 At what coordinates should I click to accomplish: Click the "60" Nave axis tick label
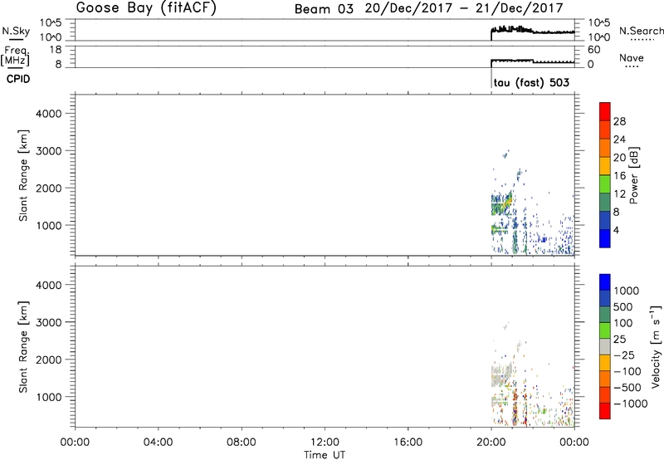(593, 50)
